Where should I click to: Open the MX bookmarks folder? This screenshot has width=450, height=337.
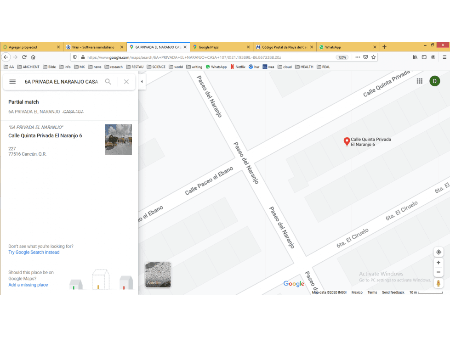pos(79,67)
